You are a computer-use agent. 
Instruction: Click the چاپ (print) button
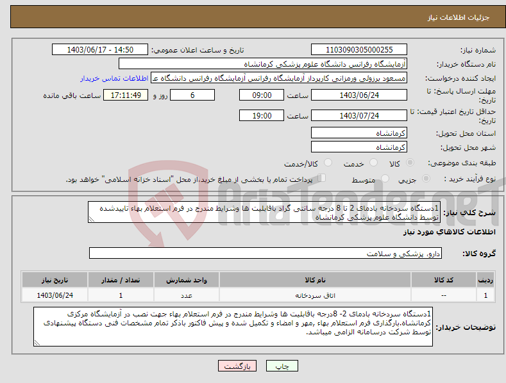tap(282, 366)
